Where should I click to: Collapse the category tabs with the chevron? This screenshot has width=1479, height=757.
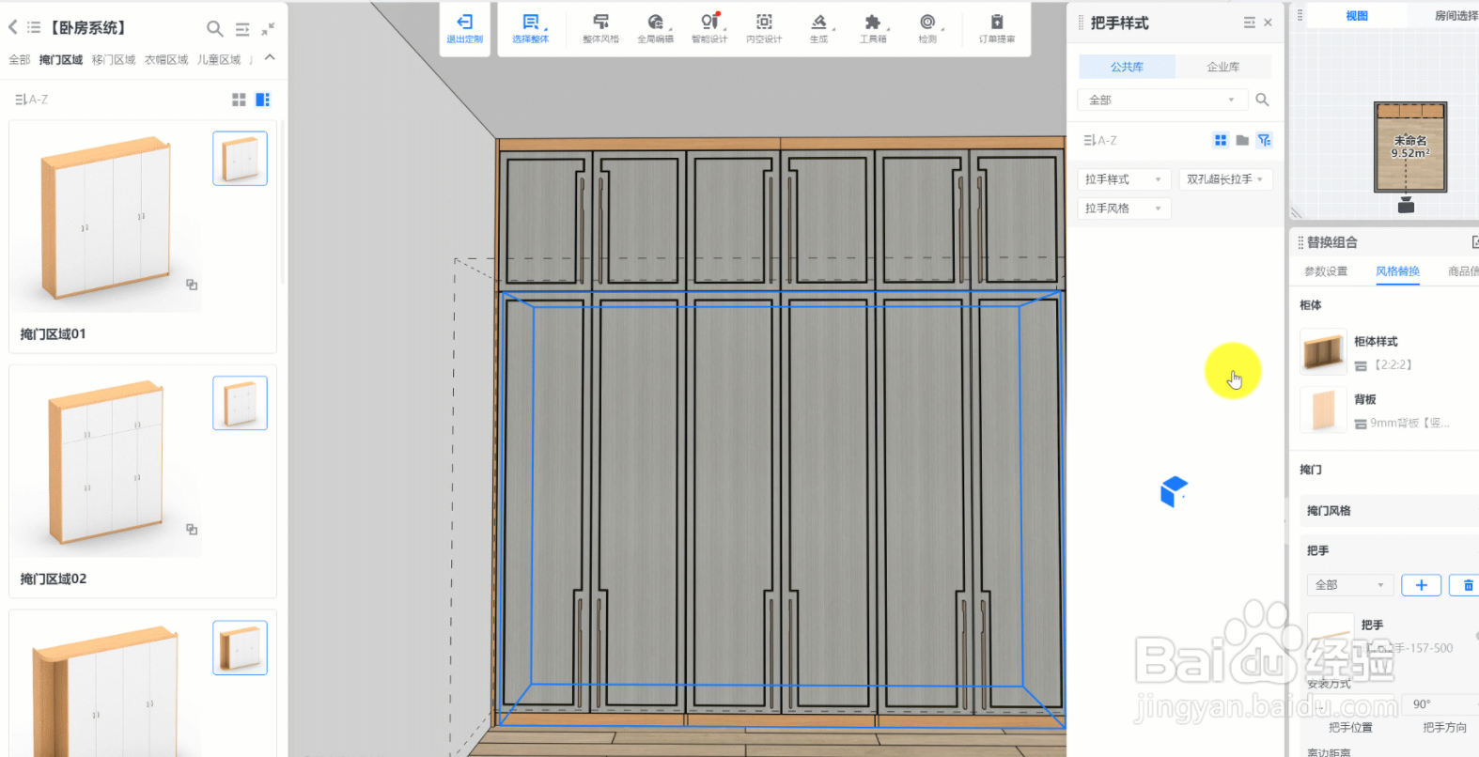click(x=270, y=57)
